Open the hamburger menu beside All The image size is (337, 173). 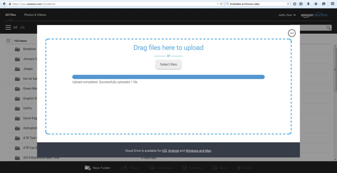pyautogui.click(x=8, y=28)
